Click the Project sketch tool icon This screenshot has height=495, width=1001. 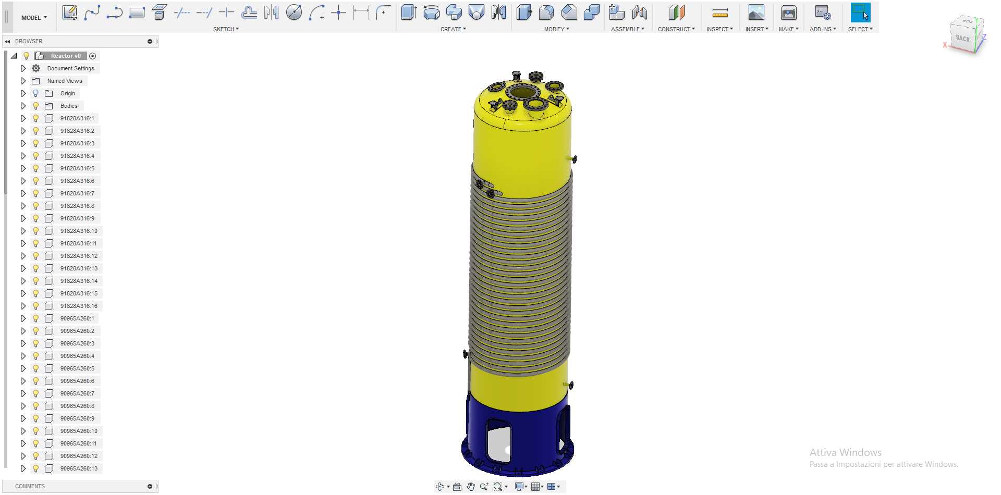click(x=159, y=13)
